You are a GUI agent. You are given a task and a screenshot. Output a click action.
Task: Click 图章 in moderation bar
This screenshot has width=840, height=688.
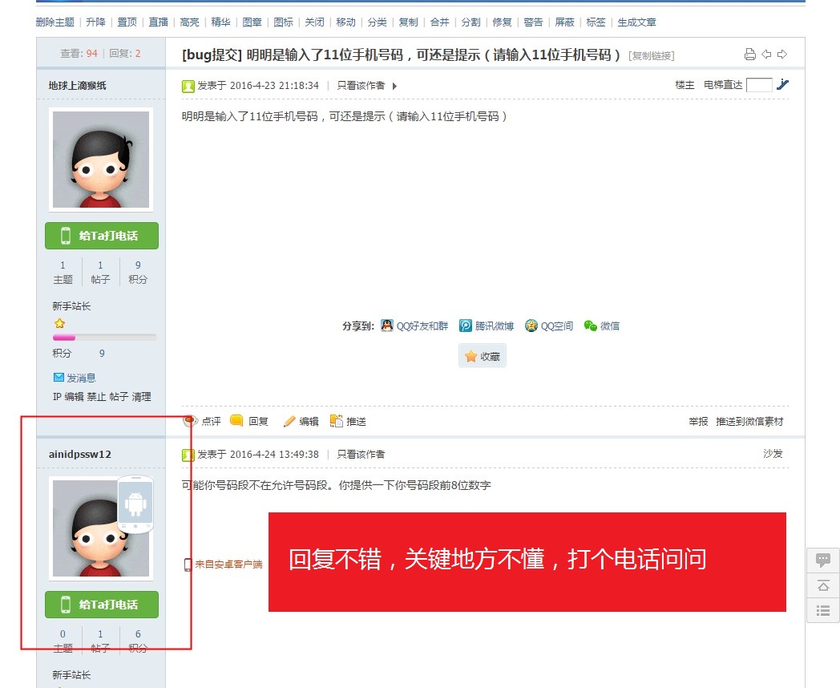(x=252, y=22)
